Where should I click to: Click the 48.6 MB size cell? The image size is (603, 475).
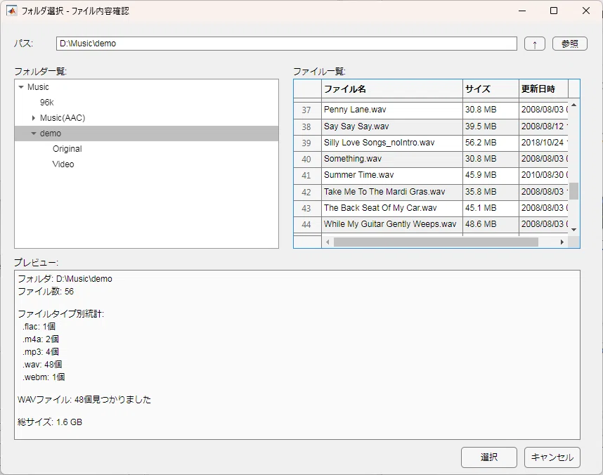[491, 224]
